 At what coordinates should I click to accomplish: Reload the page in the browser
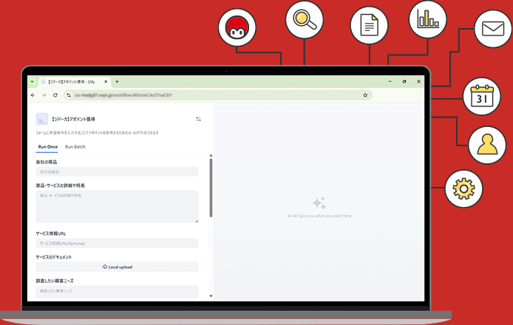coord(55,95)
